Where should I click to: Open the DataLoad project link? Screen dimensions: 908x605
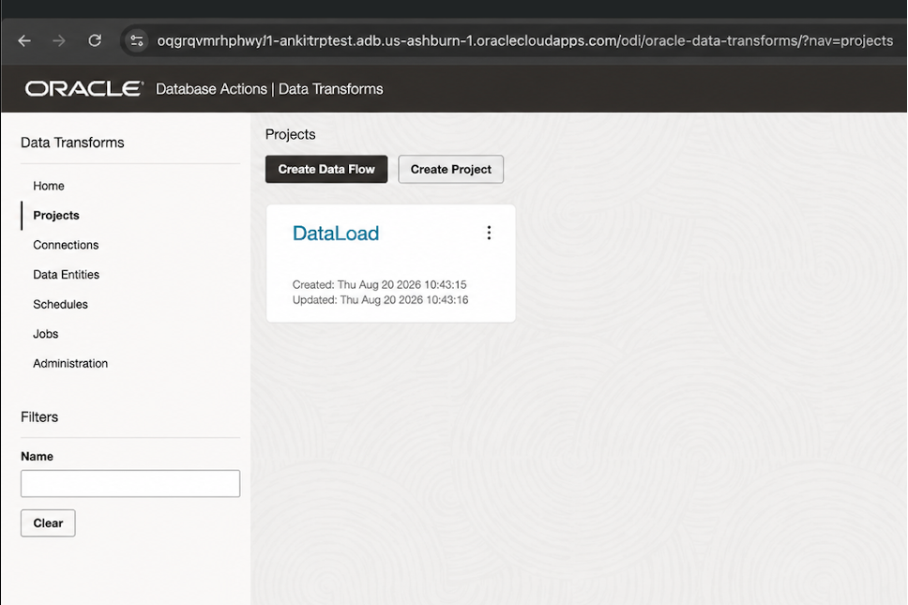pyautogui.click(x=336, y=234)
